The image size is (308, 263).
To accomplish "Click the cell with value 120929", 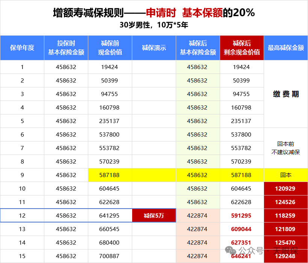I will (x=286, y=188).
